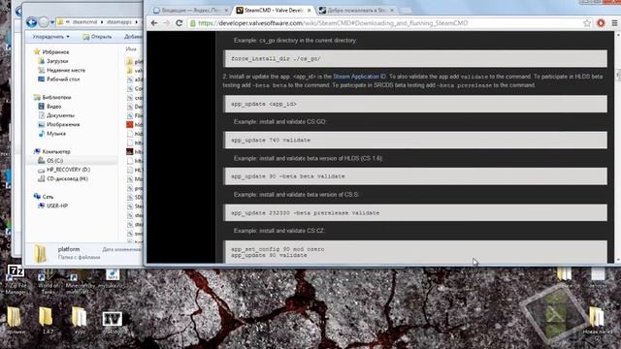Screen dimensions: 621x349
Task: Select USER-HP under Сеть
Action: coord(57,206)
